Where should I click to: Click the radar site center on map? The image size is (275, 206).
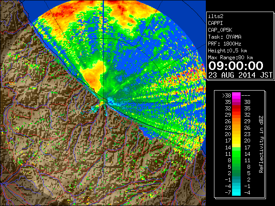(104, 103)
